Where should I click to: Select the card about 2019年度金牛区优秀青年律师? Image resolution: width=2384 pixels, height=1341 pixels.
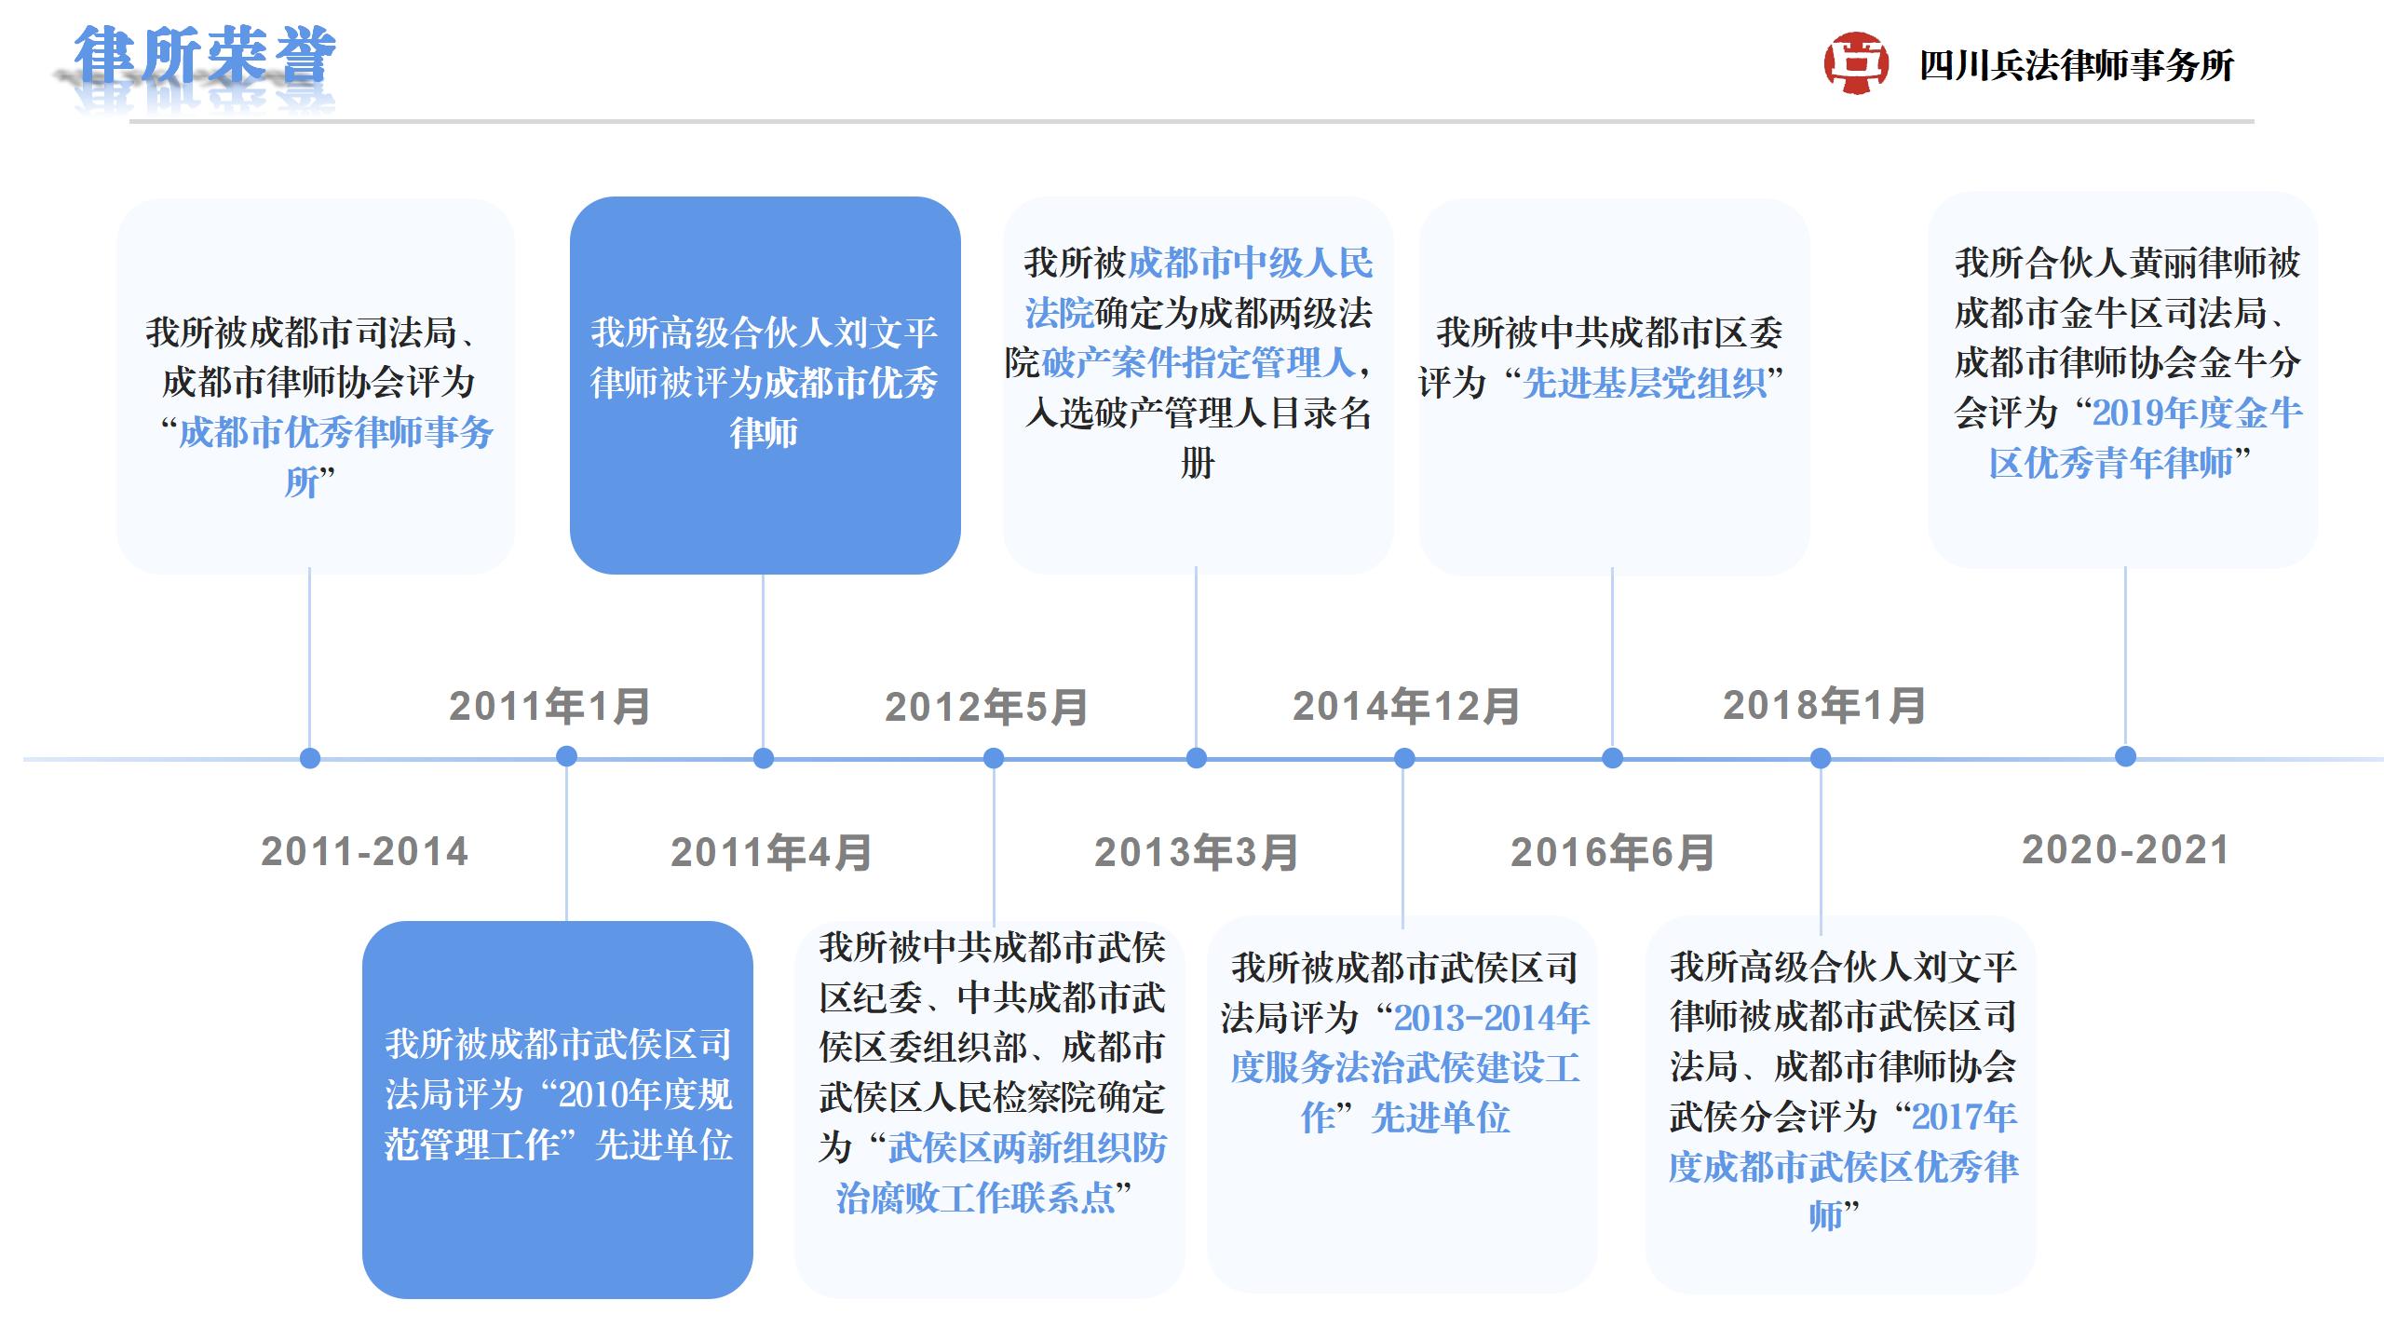tap(2122, 380)
